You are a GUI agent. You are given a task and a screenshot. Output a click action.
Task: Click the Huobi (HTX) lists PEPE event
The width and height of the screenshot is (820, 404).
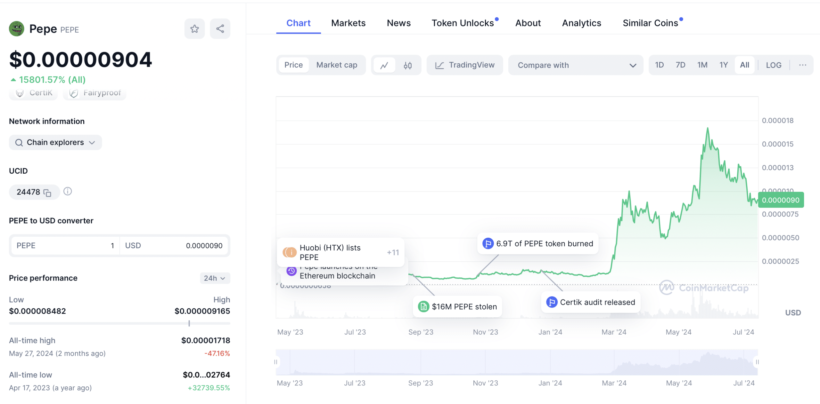pyautogui.click(x=340, y=252)
